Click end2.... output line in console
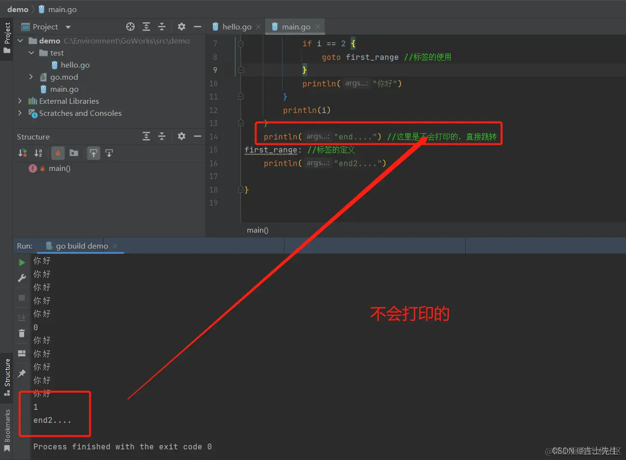This screenshot has width=626, height=460. coord(52,420)
